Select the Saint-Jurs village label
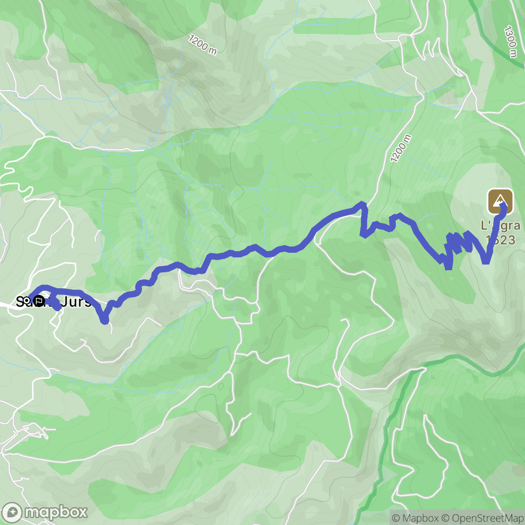This screenshot has width=525, height=525. pyautogui.click(x=53, y=301)
